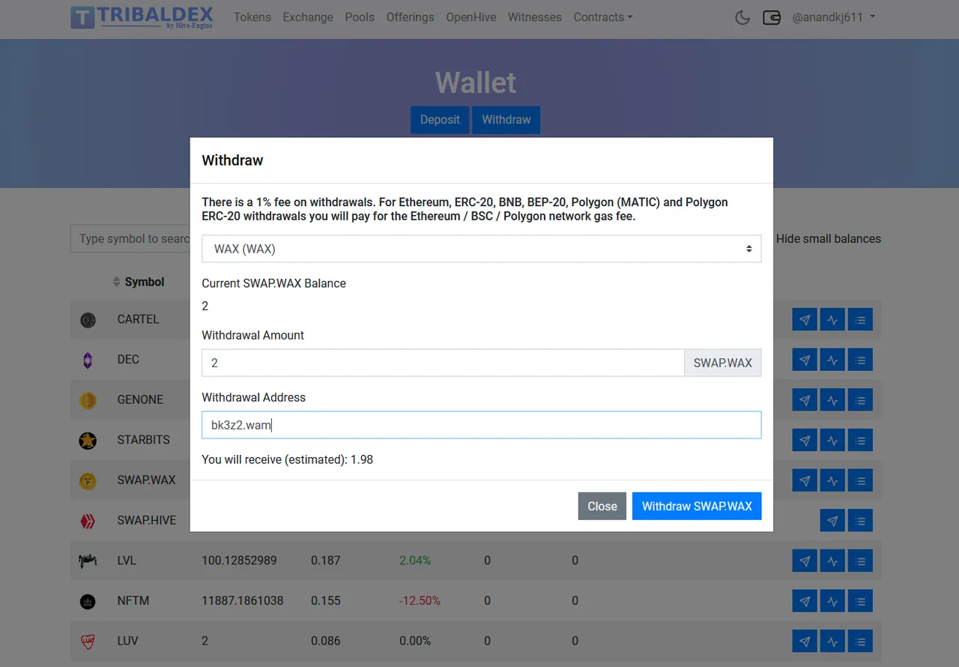The height and width of the screenshot is (667, 959).
Task: Focus the Withdrawal Amount field
Action: (443, 363)
